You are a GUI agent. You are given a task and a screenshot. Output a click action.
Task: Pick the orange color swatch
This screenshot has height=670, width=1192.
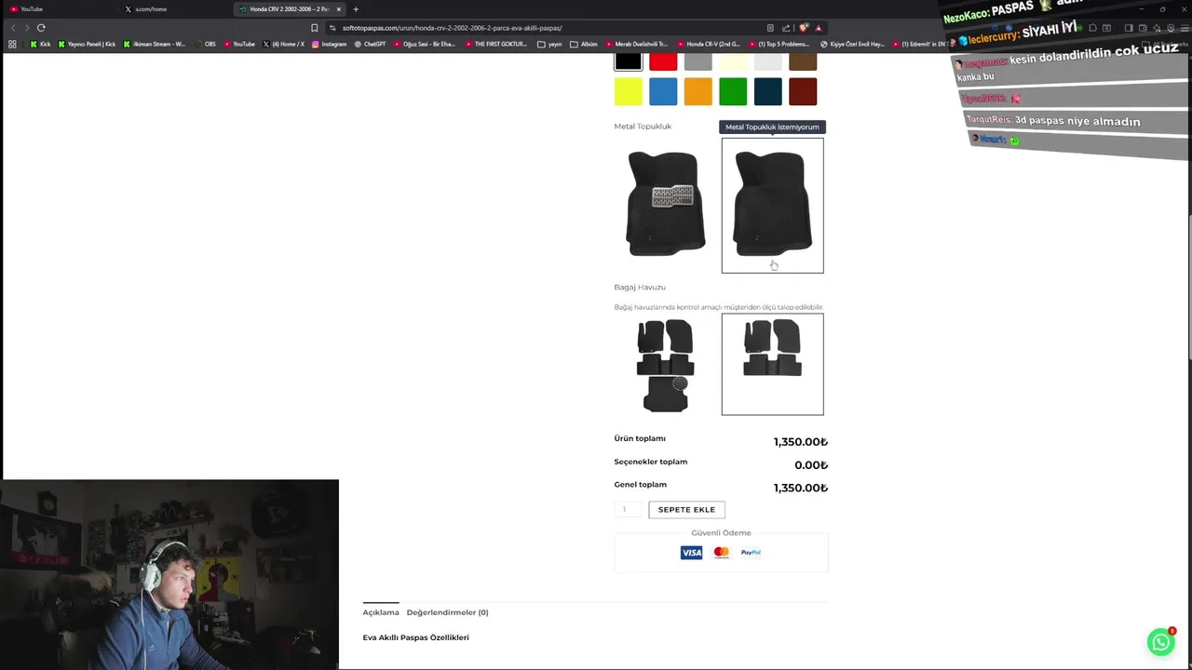coord(698,91)
